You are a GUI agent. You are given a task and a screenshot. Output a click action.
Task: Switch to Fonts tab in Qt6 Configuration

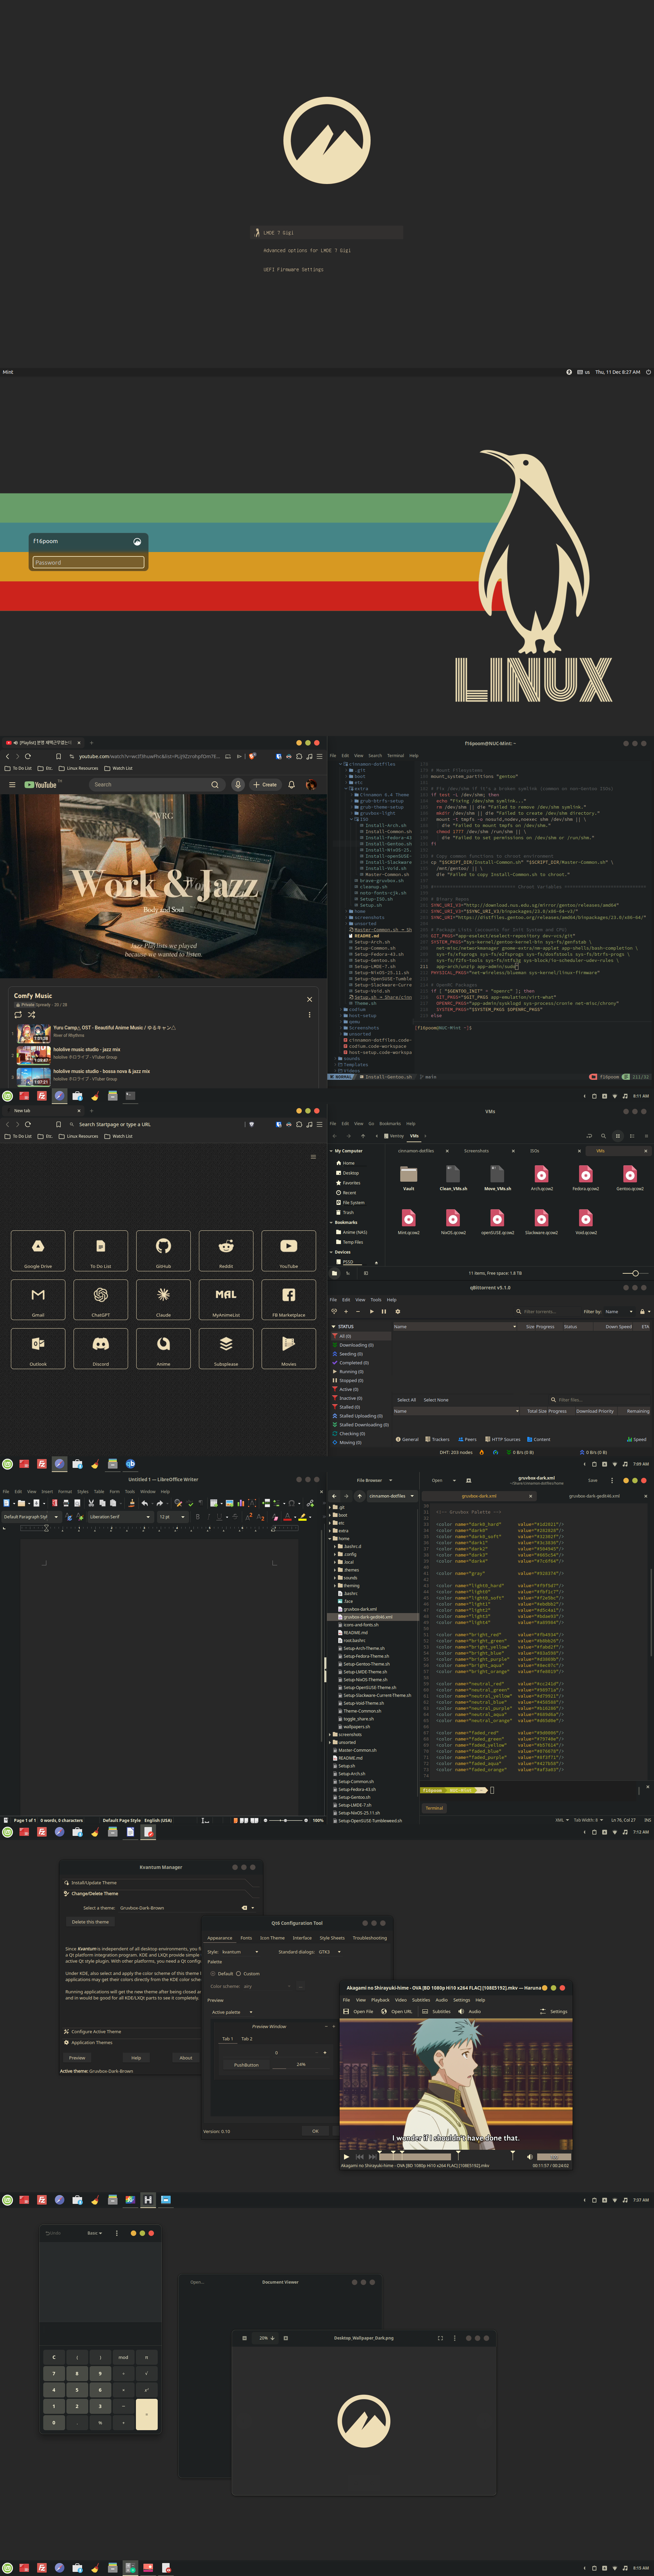click(x=246, y=1938)
